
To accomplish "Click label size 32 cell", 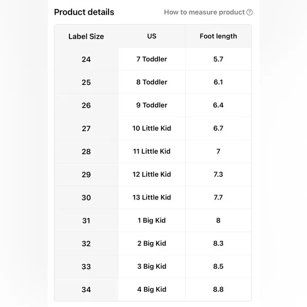I will tap(86, 243).
